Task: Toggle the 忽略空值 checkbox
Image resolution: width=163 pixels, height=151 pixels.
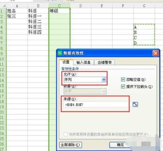Action: point(123,80)
